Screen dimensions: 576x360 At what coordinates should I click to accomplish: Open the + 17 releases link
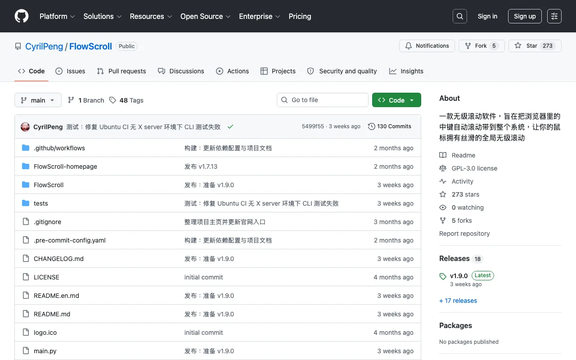(458, 301)
